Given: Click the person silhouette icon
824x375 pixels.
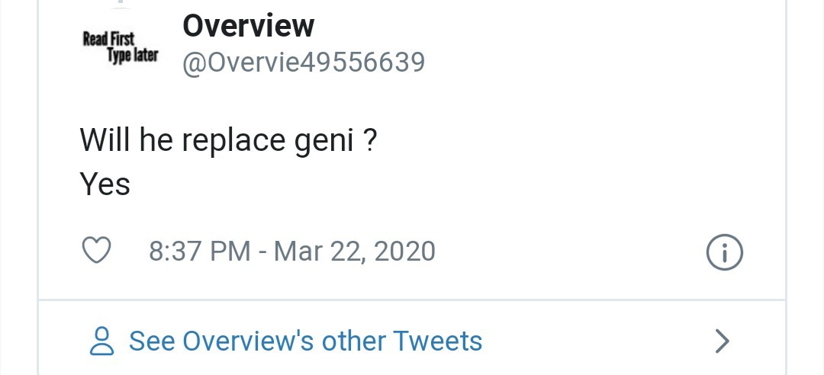Looking at the screenshot, I should pyautogui.click(x=101, y=341).
